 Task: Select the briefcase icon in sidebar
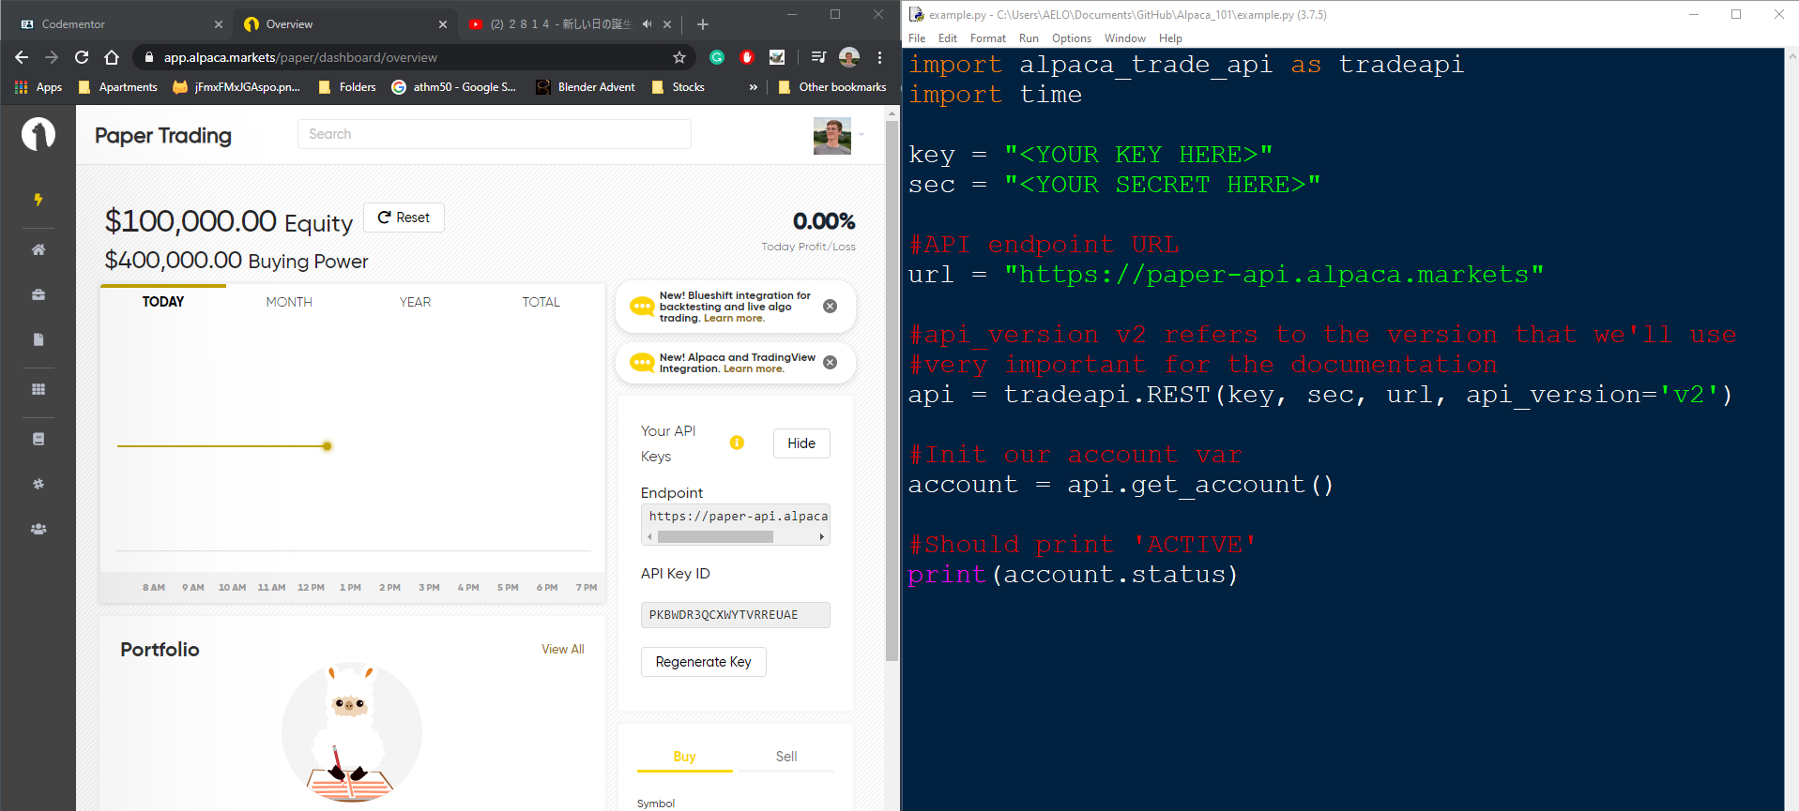pos(38,294)
